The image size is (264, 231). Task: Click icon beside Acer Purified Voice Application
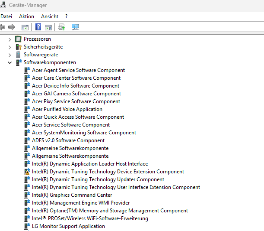click(x=27, y=109)
